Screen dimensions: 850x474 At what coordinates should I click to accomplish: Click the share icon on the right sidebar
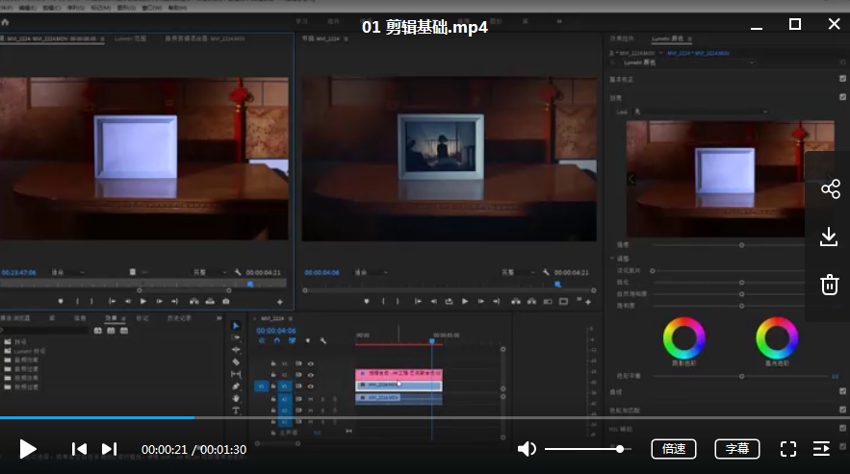pyautogui.click(x=830, y=189)
